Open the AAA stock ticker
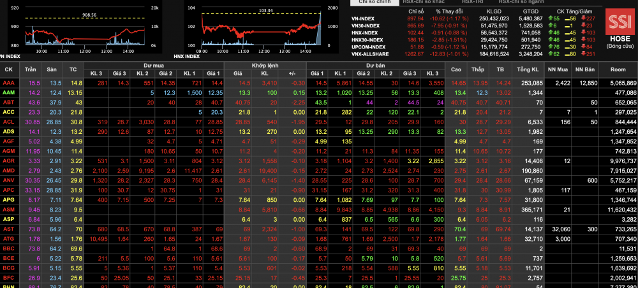 pyautogui.click(x=9, y=83)
